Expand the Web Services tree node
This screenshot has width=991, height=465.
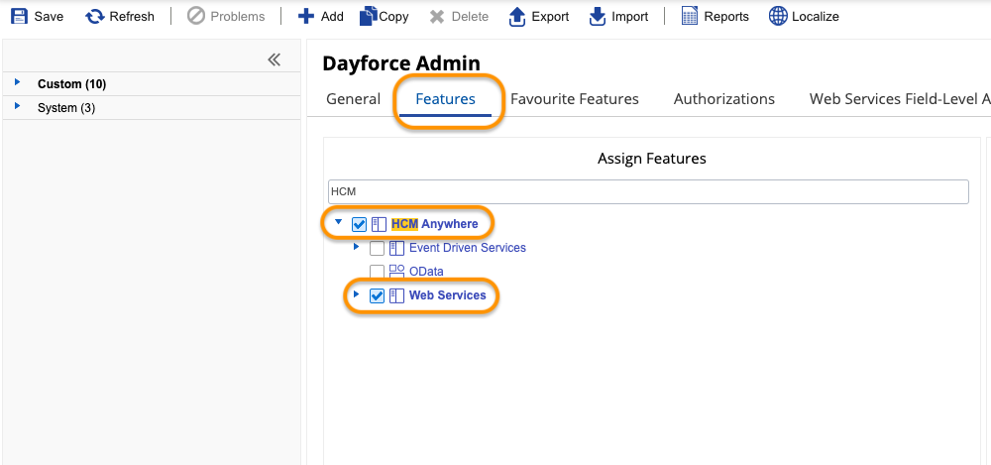point(356,294)
